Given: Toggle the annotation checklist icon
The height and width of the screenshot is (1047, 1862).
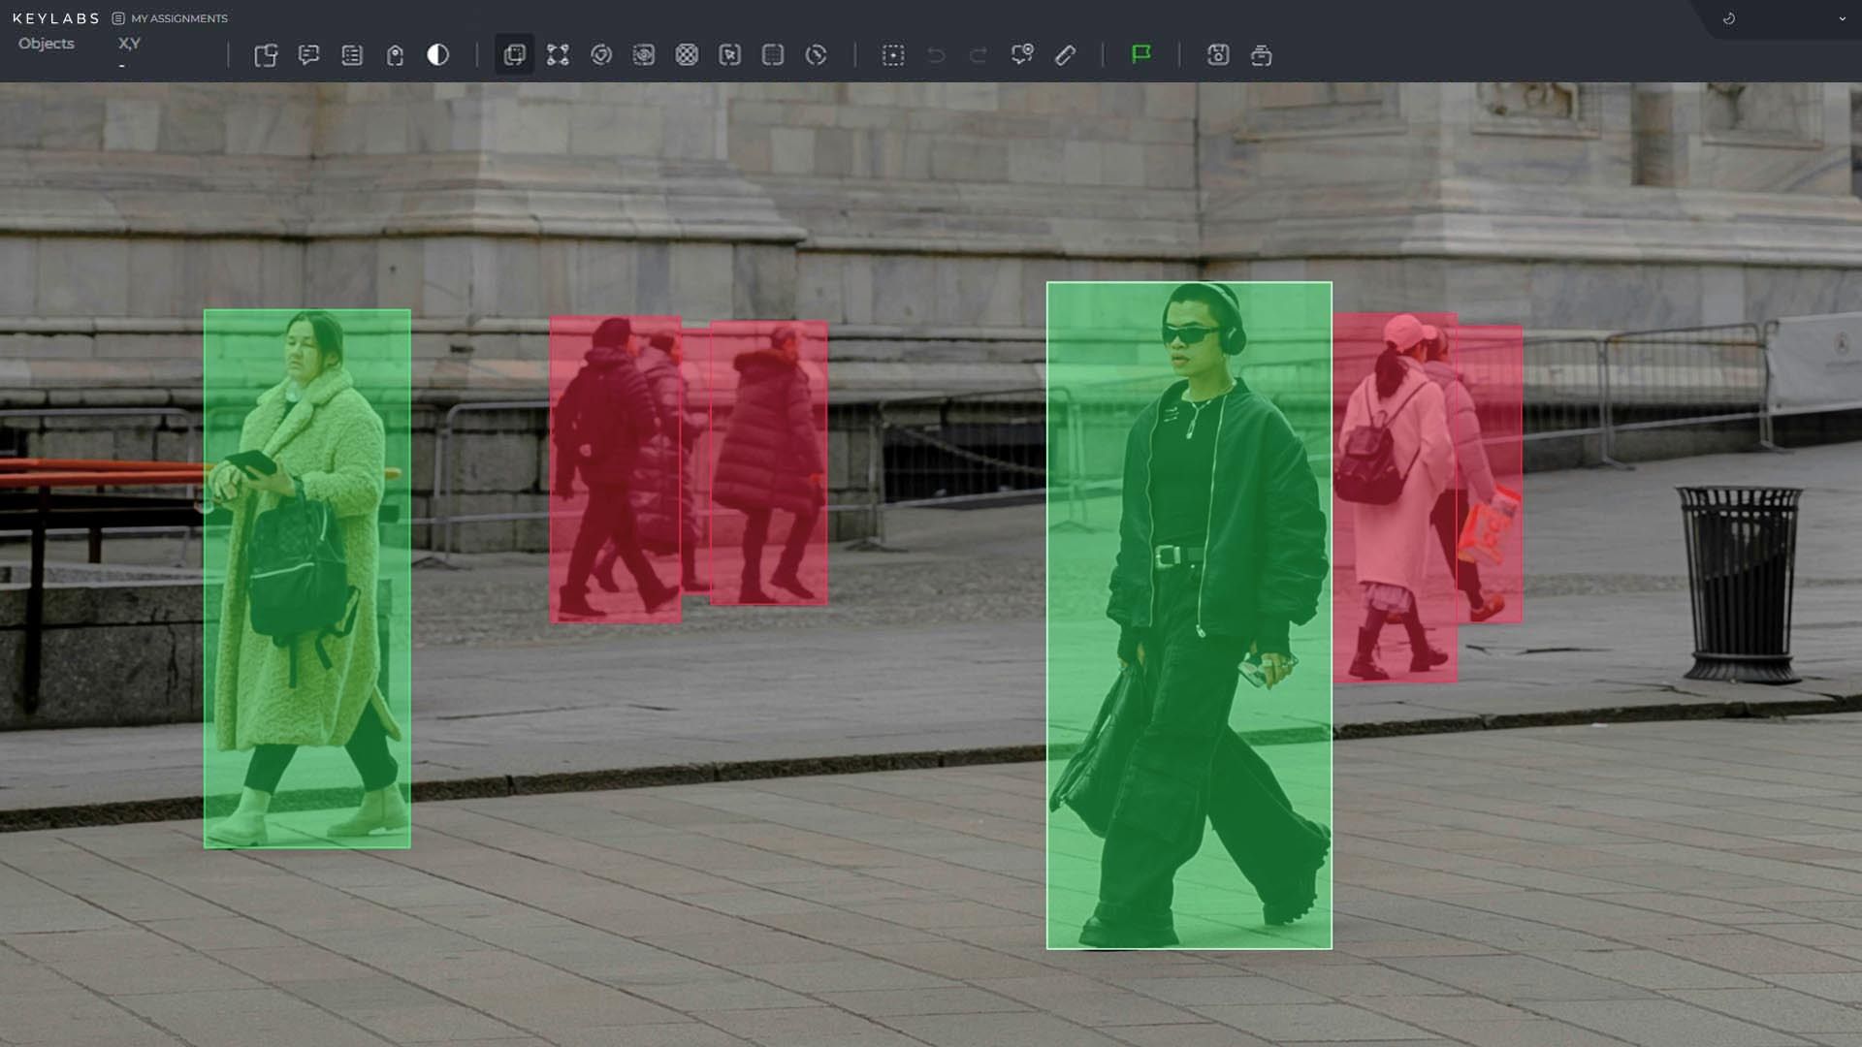Looking at the screenshot, I should 351,55.
